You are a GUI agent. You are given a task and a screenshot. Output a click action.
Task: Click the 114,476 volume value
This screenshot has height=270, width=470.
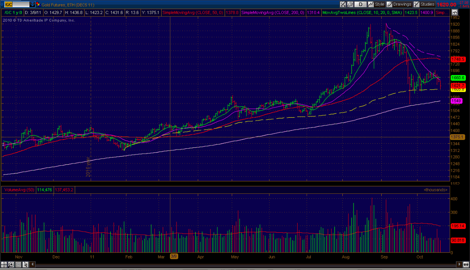pos(44,190)
